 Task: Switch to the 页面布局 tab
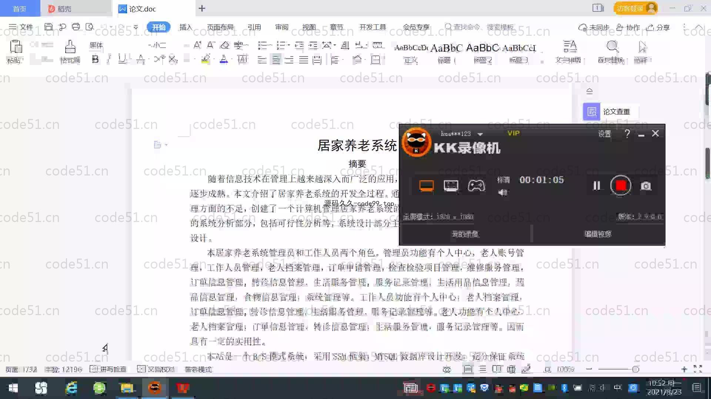tap(220, 27)
